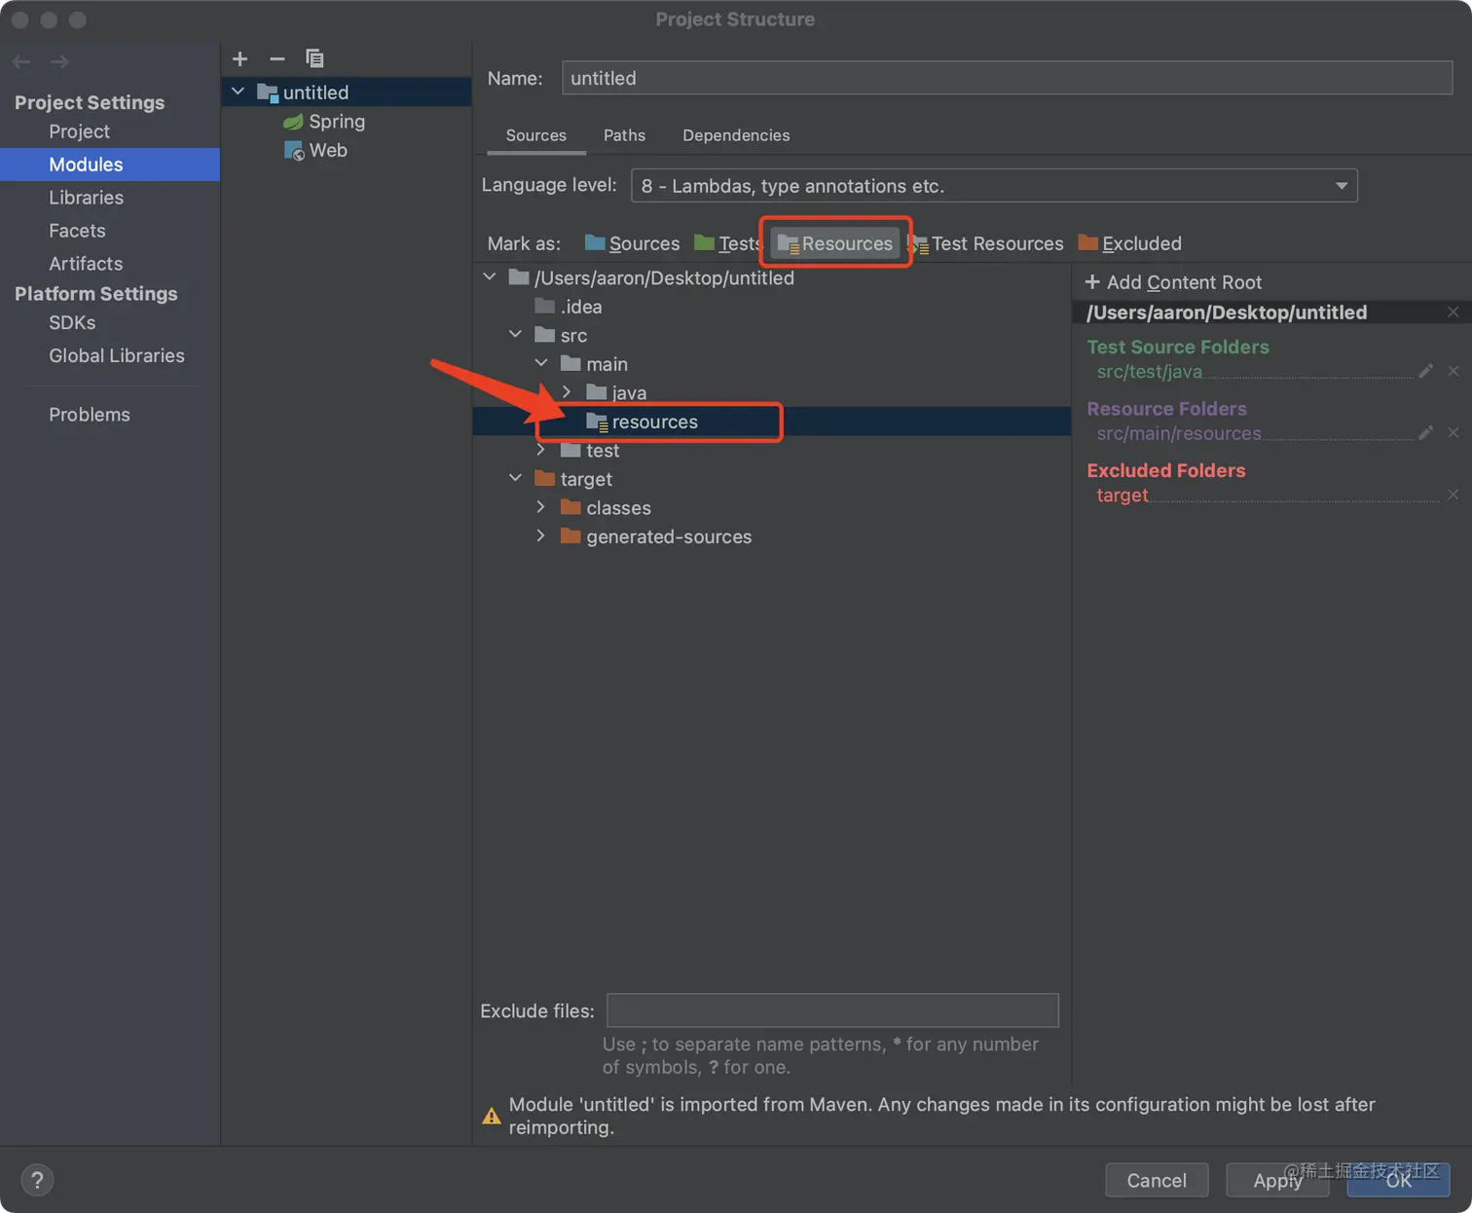Mark folder as Tests

pos(727,243)
